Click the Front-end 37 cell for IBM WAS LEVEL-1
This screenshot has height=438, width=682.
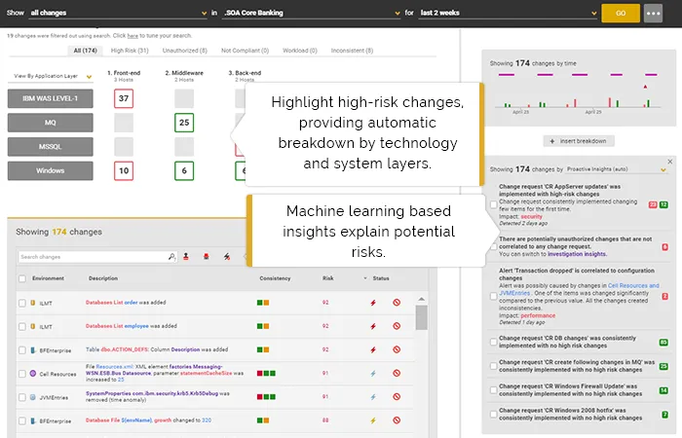(124, 98)
